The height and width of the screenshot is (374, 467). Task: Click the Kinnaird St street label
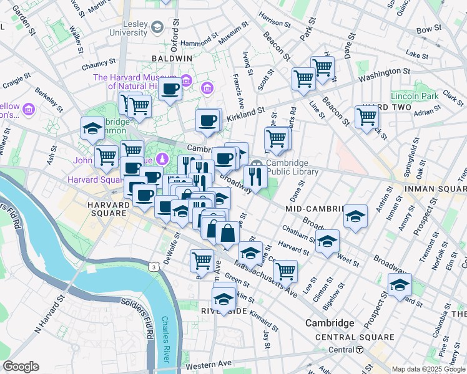click(x=264, y=321)
